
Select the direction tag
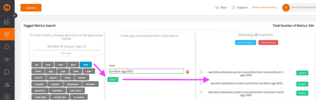[x=90, y=84]
